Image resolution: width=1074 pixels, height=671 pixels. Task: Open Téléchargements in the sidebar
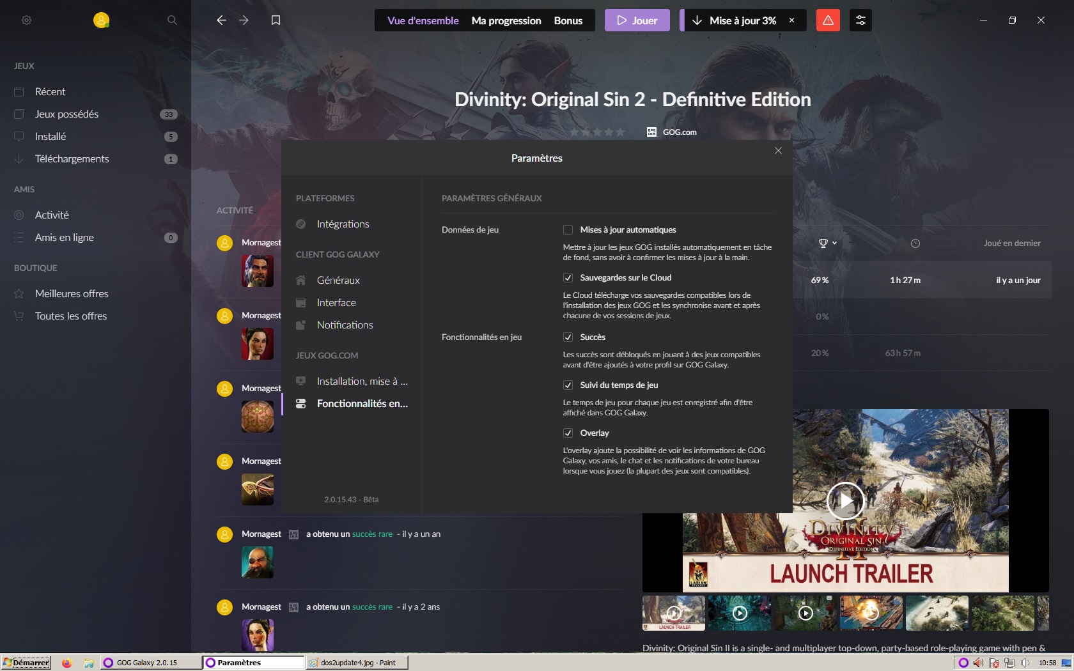coord(72,158)
